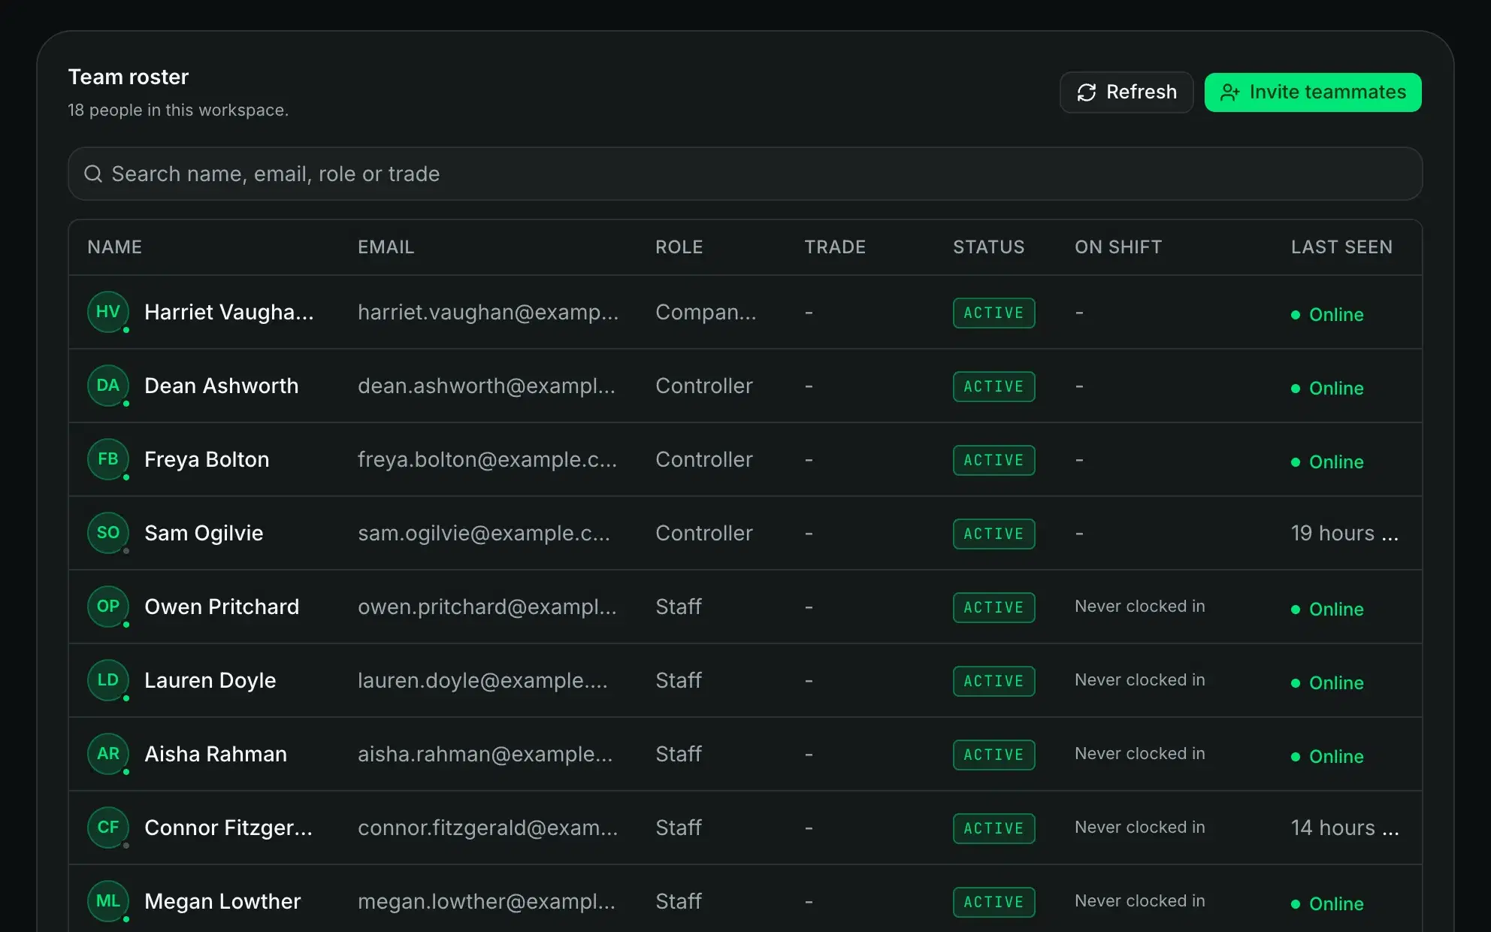
Task: Click the email harriet.vaughan@examp...
Action: [488, 312]
